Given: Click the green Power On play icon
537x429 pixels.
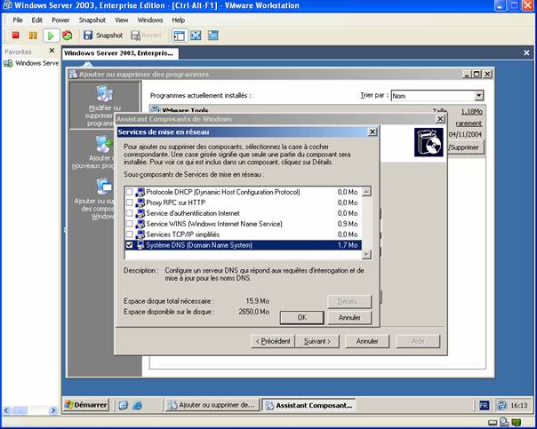Looking at the screenshot, I should tap(51, 36).
